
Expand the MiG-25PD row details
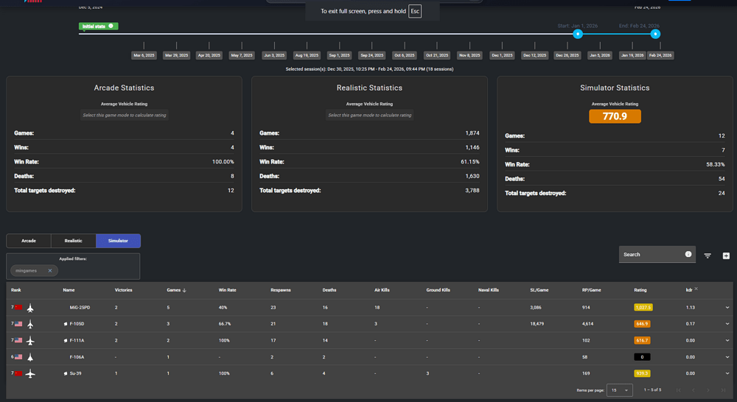point(727,307)
